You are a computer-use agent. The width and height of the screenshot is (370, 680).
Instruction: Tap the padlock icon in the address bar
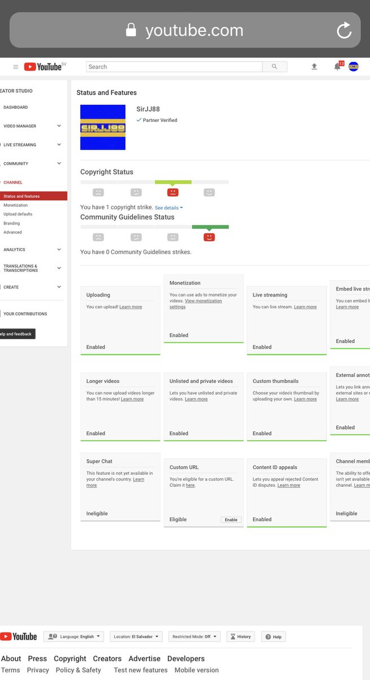[131, 30]
